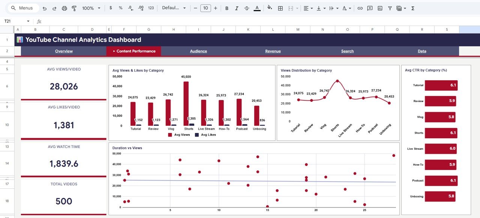Switch to the Audience tab
The image size is (480, 218).
tap(198, 51)
